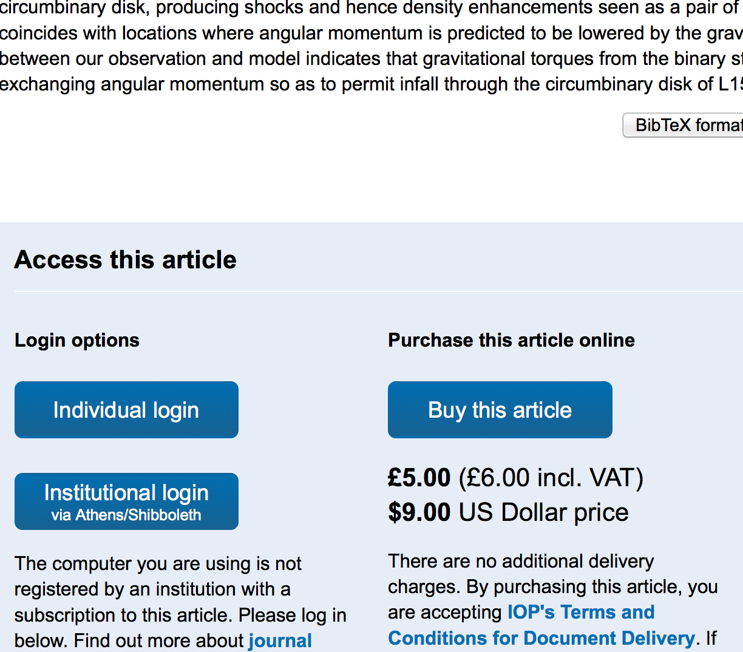743x652 pixels.
Task: Click abstract line starting "between our observation"
Action: [364, 58]
